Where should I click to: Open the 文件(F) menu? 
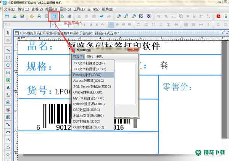coord(10,9)
